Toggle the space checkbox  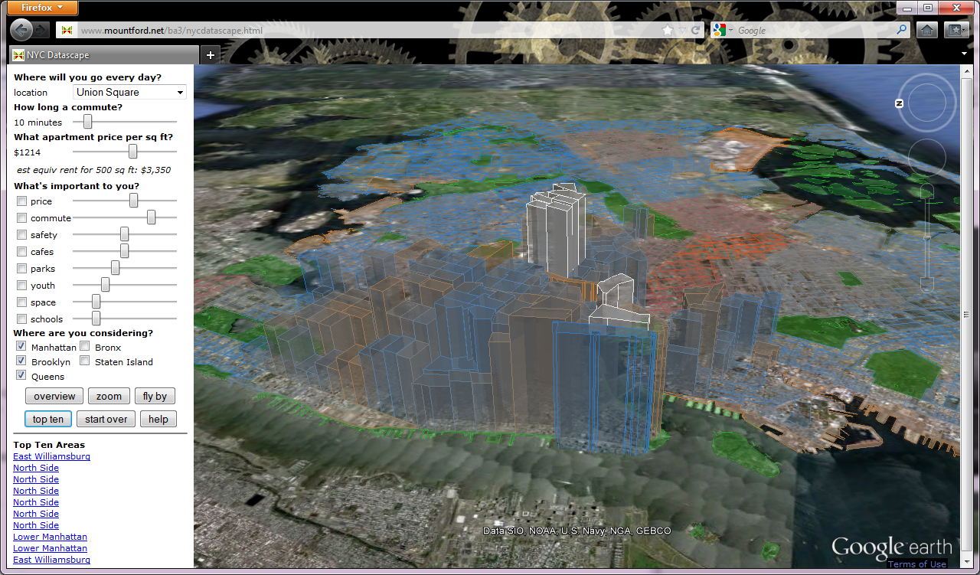21,302
